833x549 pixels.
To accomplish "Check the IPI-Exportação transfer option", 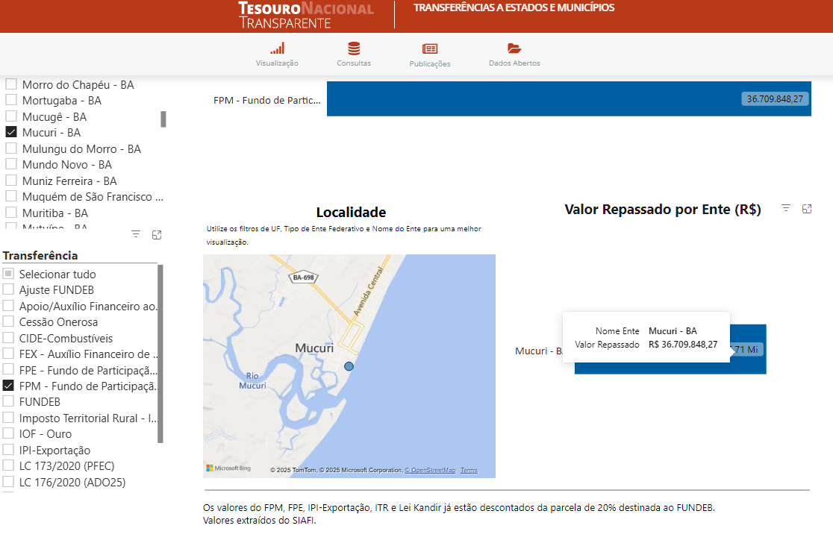I will (8, 450).
